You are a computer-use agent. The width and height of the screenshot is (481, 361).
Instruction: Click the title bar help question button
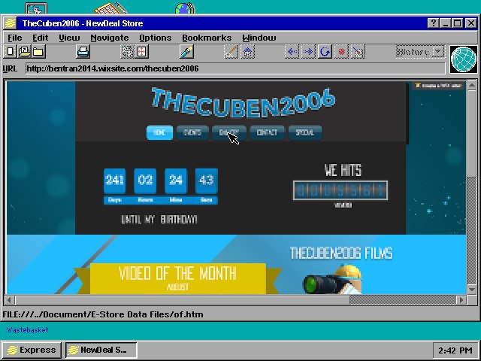pyautogui.click(x=434, y=23)
